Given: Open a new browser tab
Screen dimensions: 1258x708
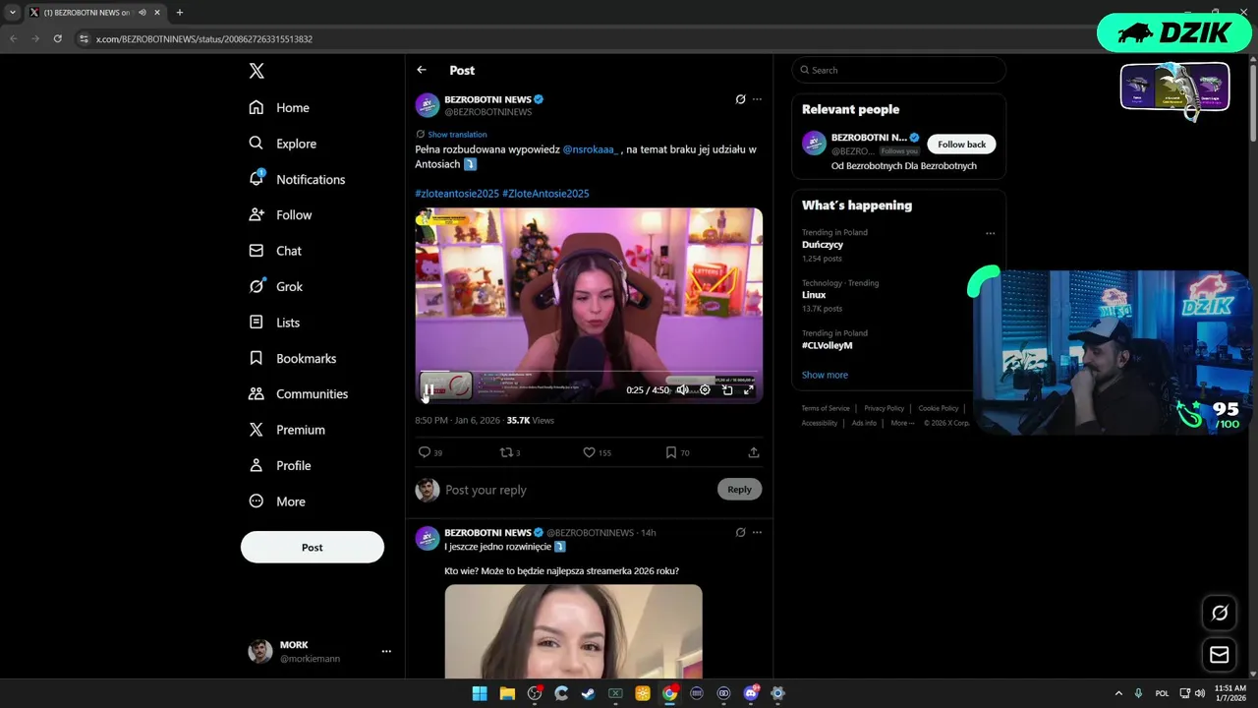Looking at the screenshot, I should (179, 13).
